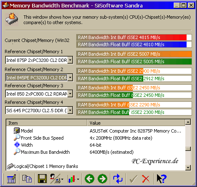Select Logical/Chipset 1 Memory Banks entry

coord(46,166)
